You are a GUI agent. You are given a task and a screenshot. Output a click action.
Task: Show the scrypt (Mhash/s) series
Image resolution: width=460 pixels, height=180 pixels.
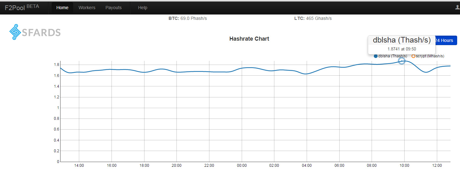click(x=430, y=56)
